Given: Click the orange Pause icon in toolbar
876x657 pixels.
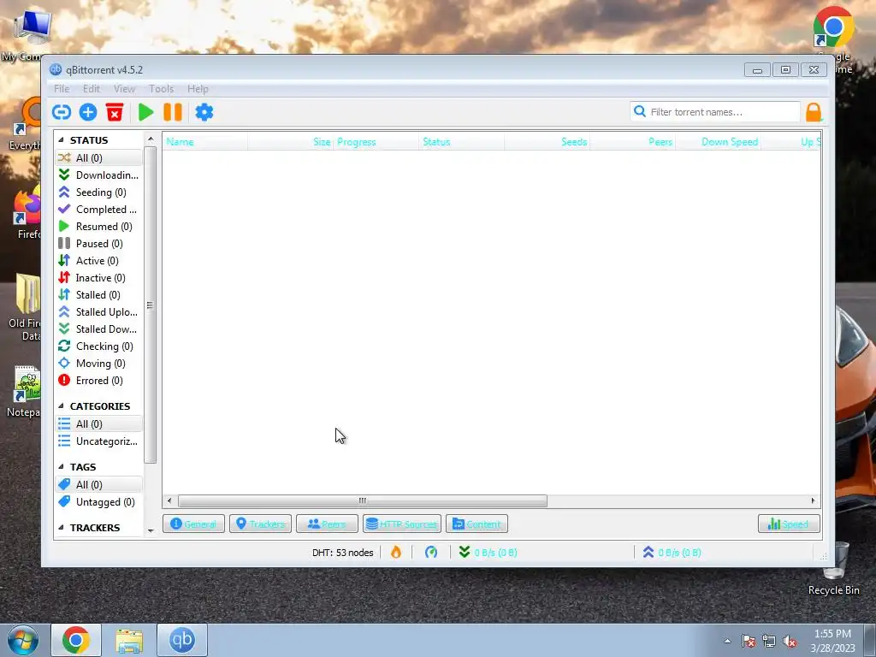Looking at the screenshot, I should (173, 112).
